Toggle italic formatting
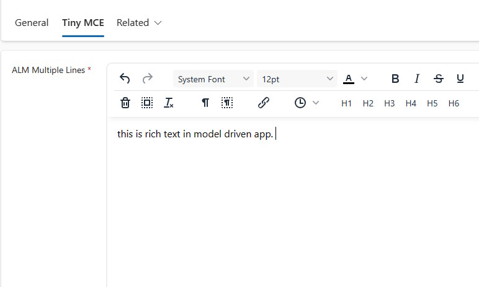Viewport: 479px width, 287px height. (417, 79)
